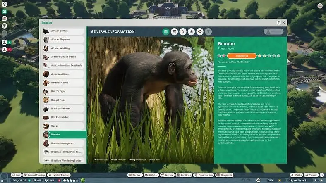Select Amazonian Giant Centipede entry
The width and height of the screenshot is (326, 183).
(x=63, y=65)
